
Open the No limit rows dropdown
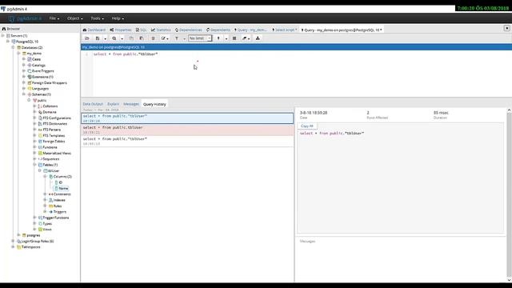point(200,38)
